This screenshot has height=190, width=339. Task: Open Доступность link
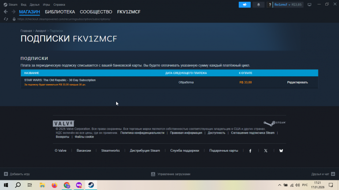216,133
